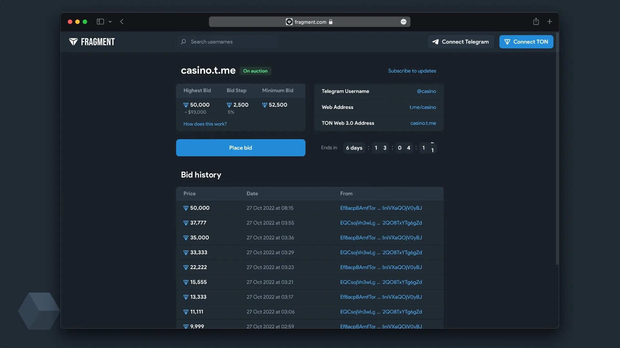Click the Search usernames field

click(228, 42)
